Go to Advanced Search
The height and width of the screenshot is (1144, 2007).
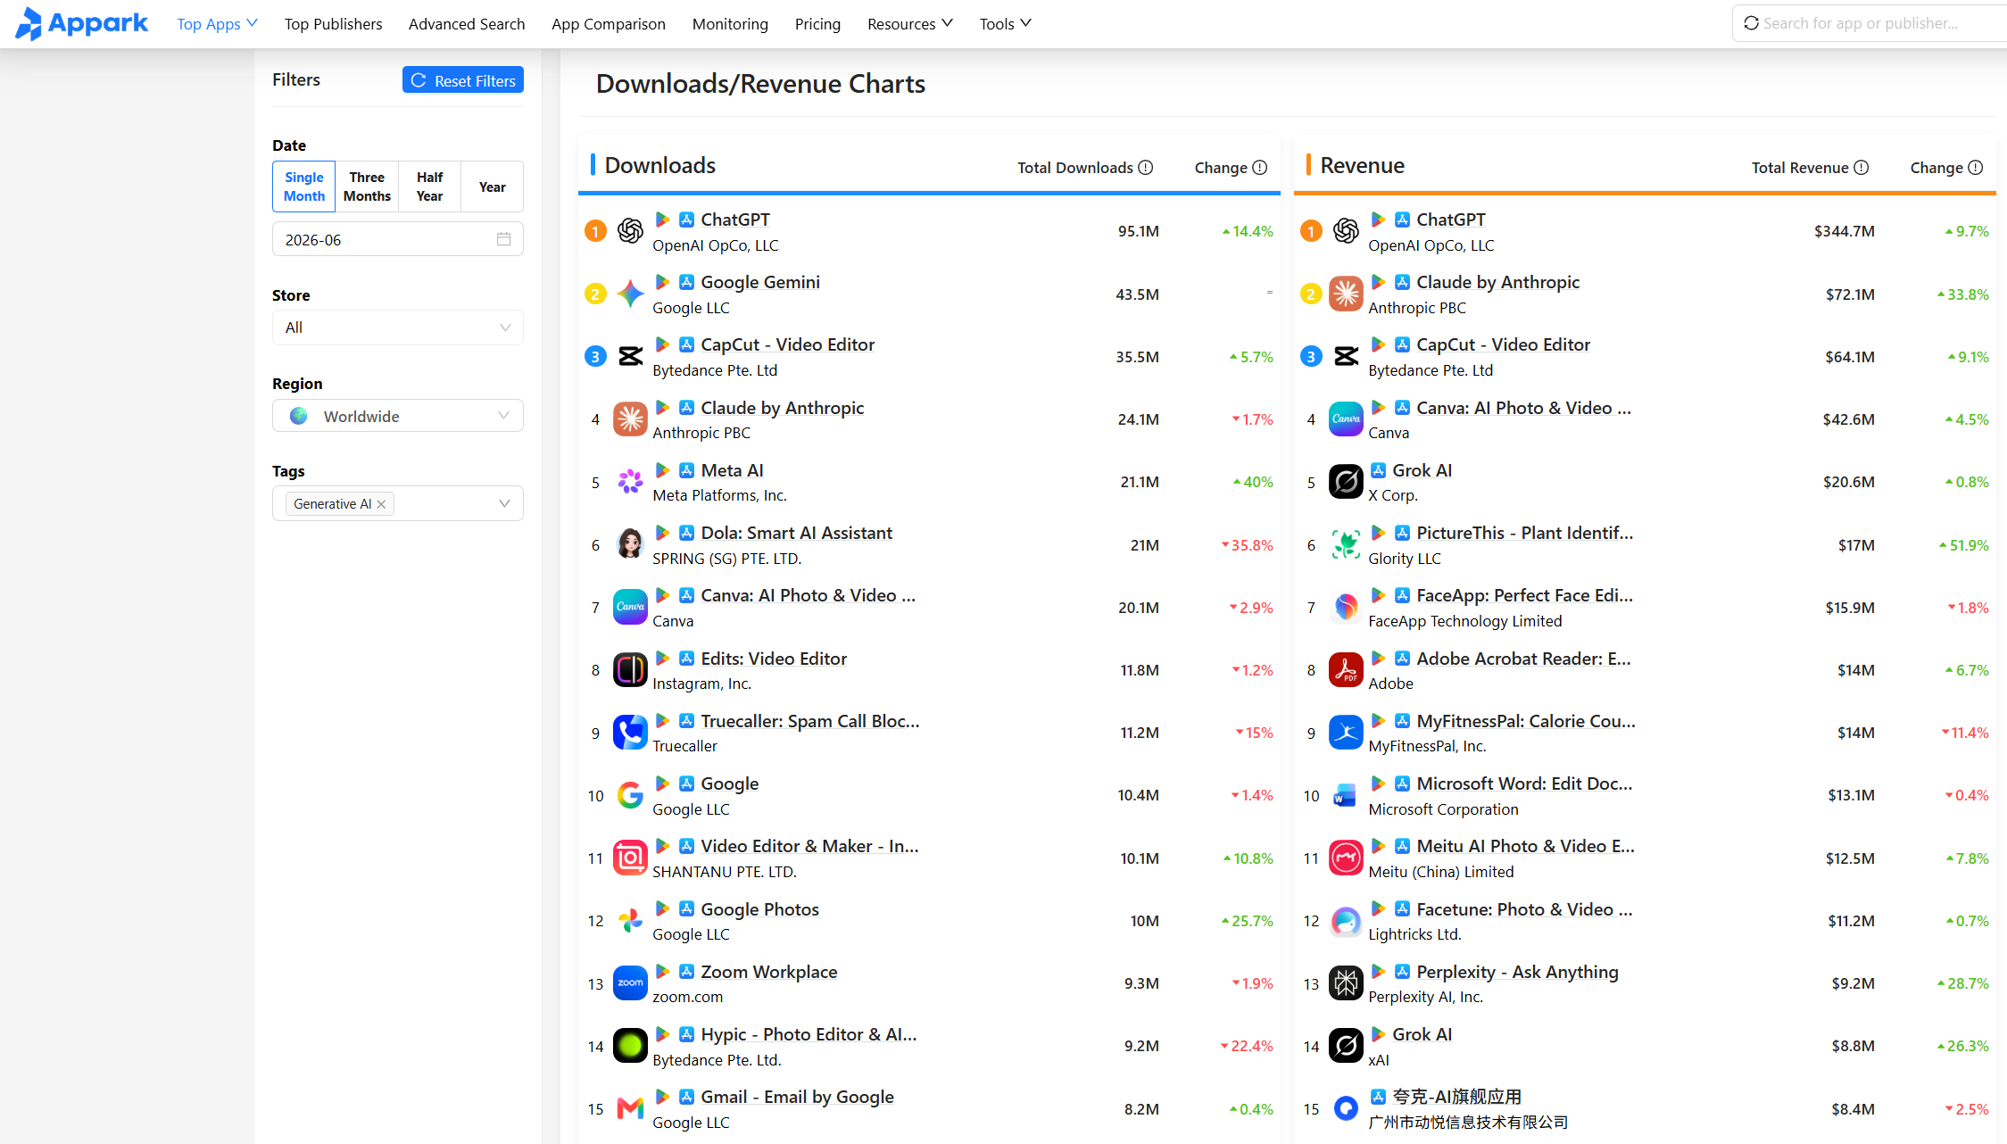click(467, 24)
